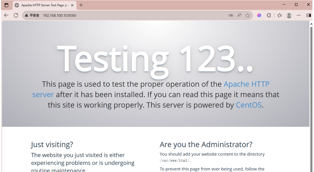
Task: Minimize the browser window
Action: point(284,5)
